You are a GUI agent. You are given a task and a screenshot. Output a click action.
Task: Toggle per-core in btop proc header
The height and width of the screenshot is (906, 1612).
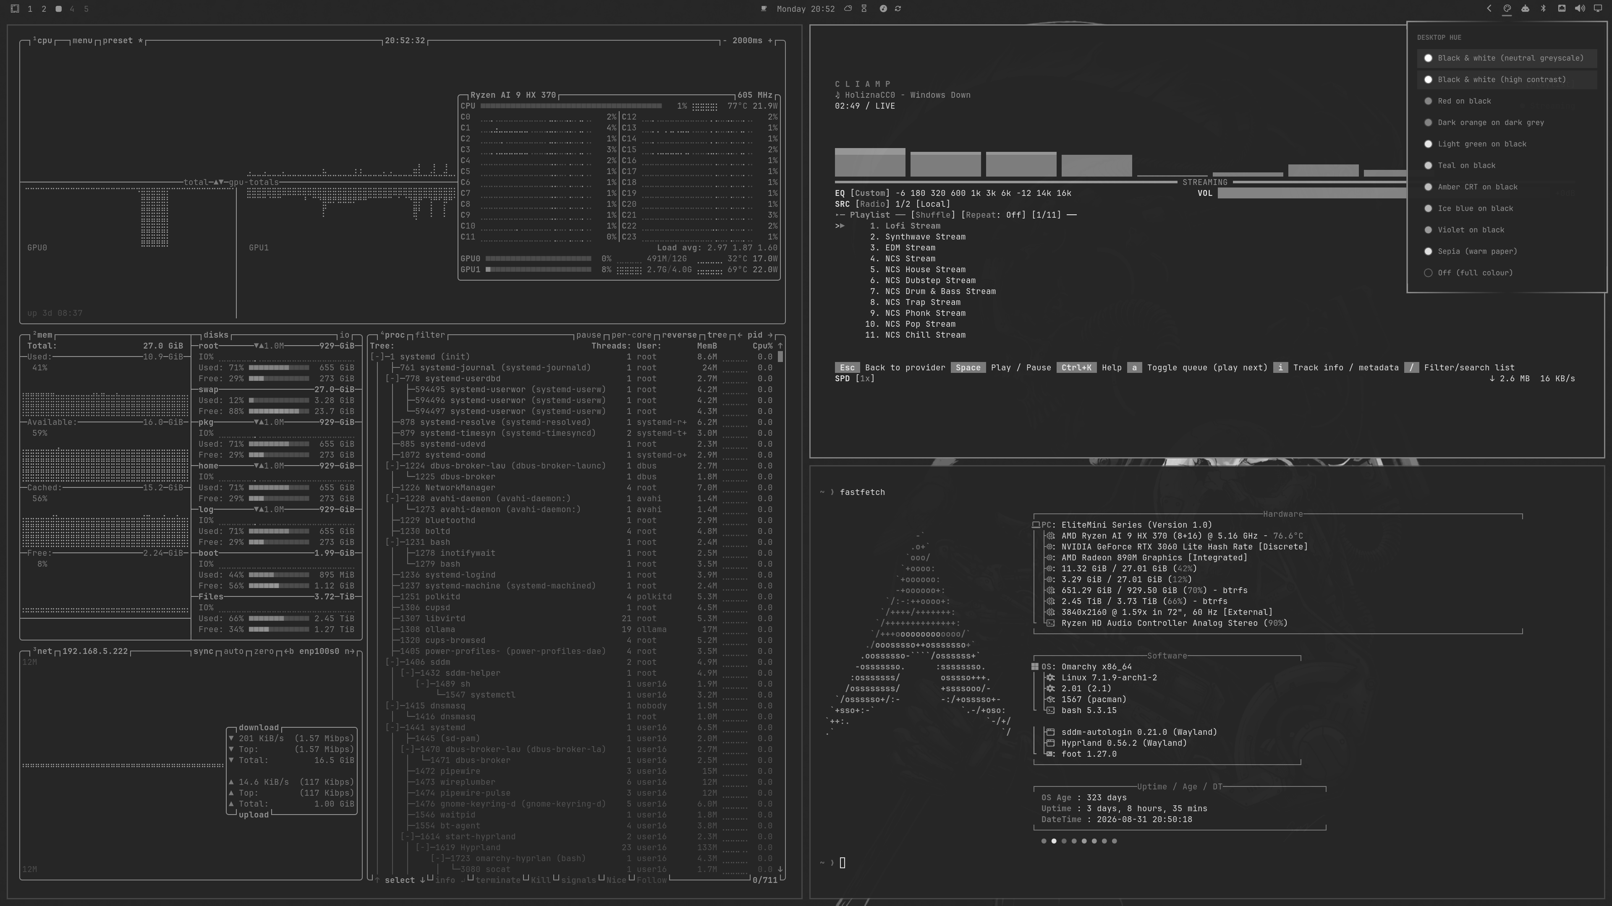tap(631, 335)
